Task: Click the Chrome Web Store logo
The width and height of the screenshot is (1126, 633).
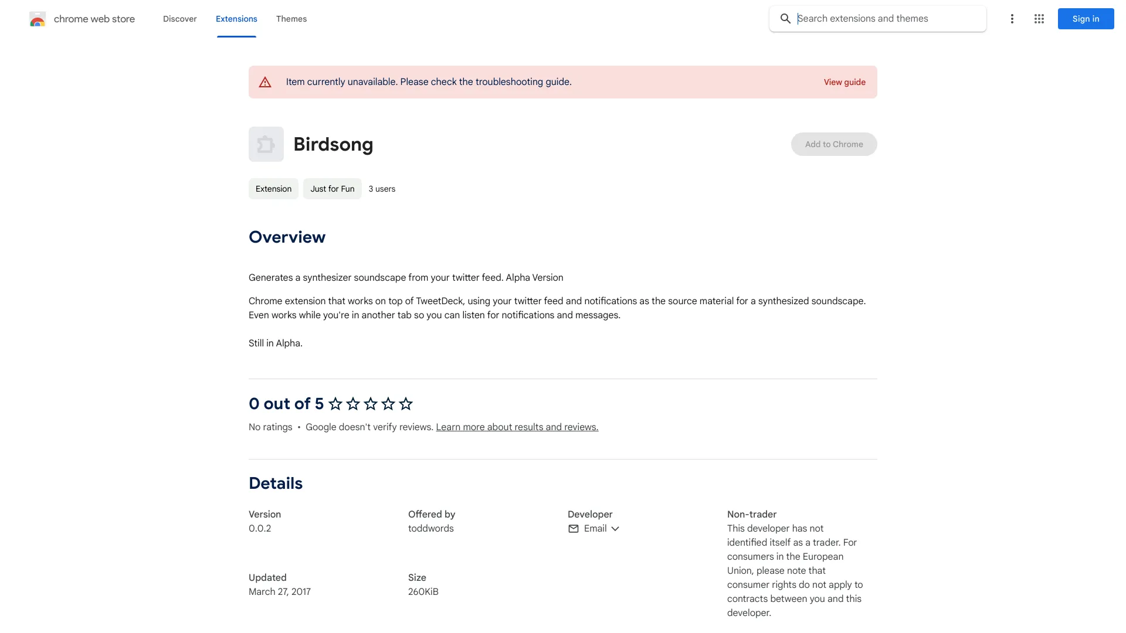Action: [82, 19]
